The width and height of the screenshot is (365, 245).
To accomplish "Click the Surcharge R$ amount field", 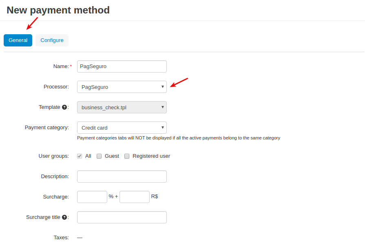I will coord(135,197).
